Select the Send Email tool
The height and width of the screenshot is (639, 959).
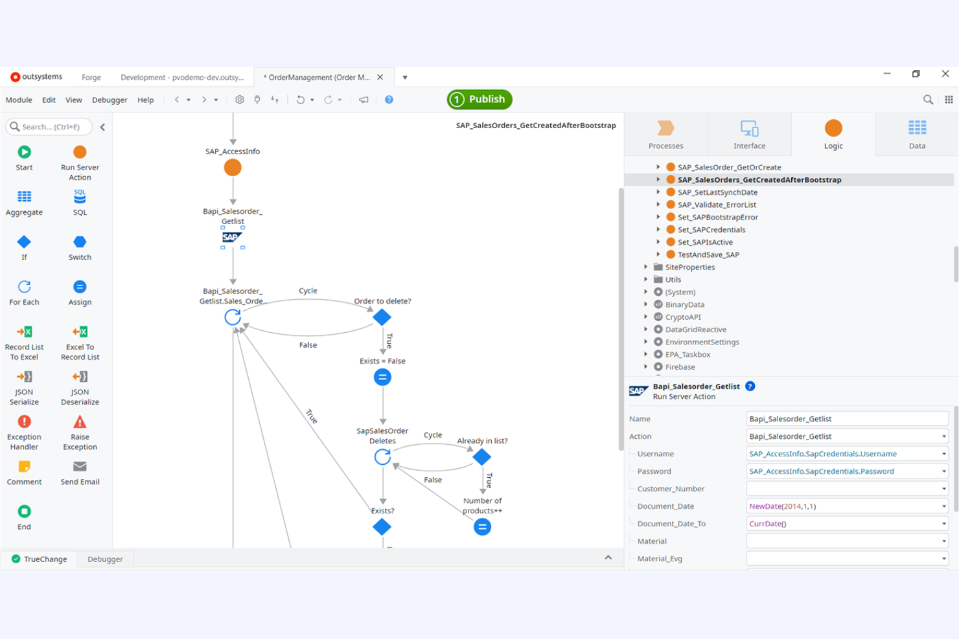point(79,473)
